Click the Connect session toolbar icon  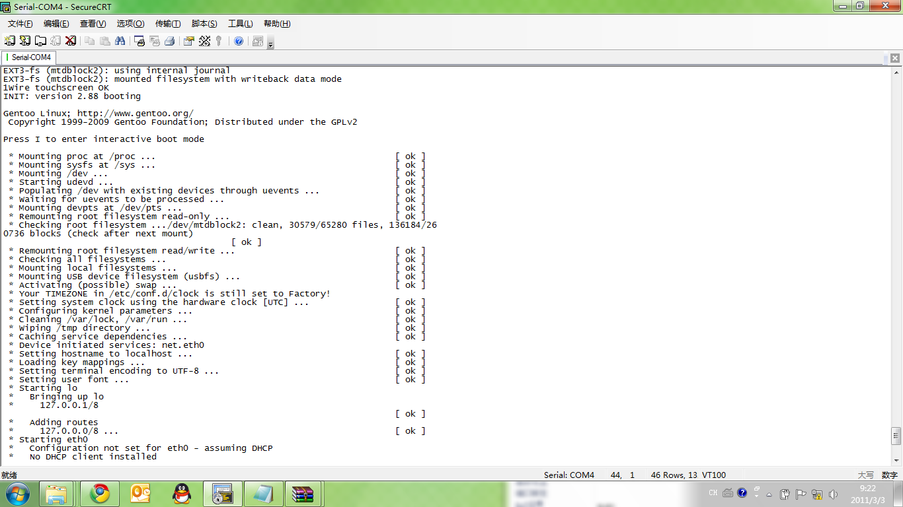[x=9, y=41]
